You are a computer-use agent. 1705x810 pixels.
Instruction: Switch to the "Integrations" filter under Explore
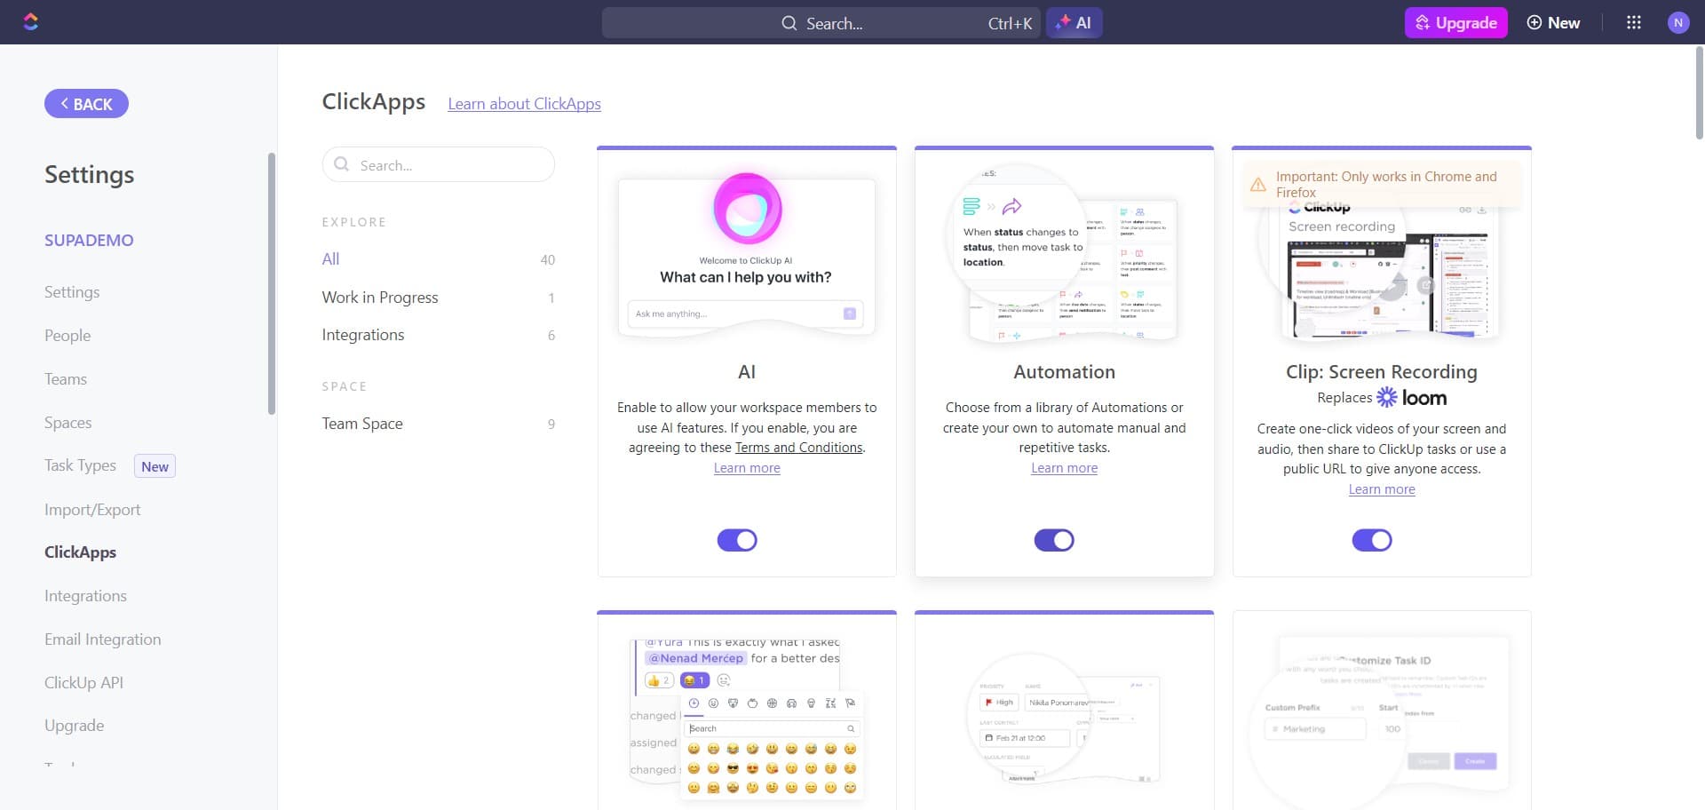[363, 335]
